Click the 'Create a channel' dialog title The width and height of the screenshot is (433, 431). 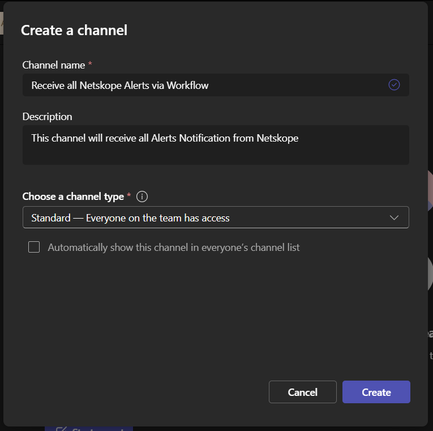[74, 30]
